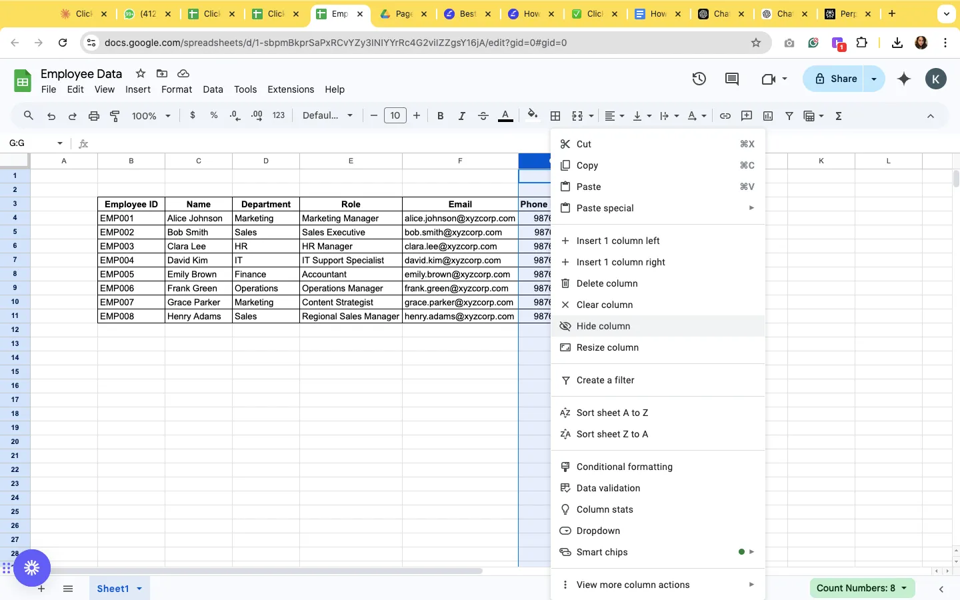Click the insert link icon
This screenshot has width=960, height=600.
[725, 116]
